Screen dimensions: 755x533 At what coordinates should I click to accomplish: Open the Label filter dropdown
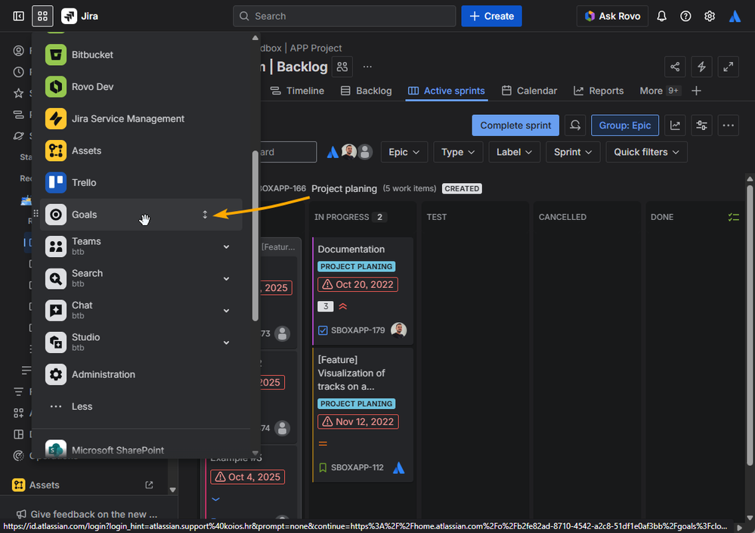click(514, 152)
